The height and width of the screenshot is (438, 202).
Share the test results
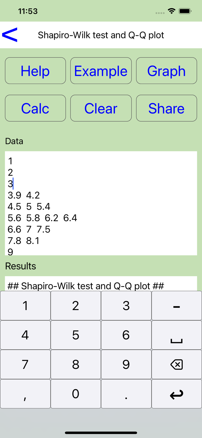[166, 108]
